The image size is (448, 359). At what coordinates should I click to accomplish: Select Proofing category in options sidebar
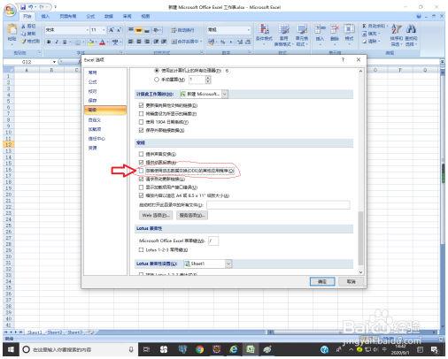tap(92, 91)
